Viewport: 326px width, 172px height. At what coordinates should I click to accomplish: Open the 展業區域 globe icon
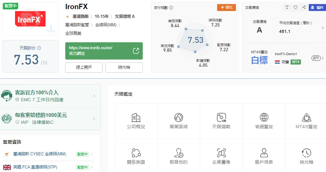pos(179,118)
